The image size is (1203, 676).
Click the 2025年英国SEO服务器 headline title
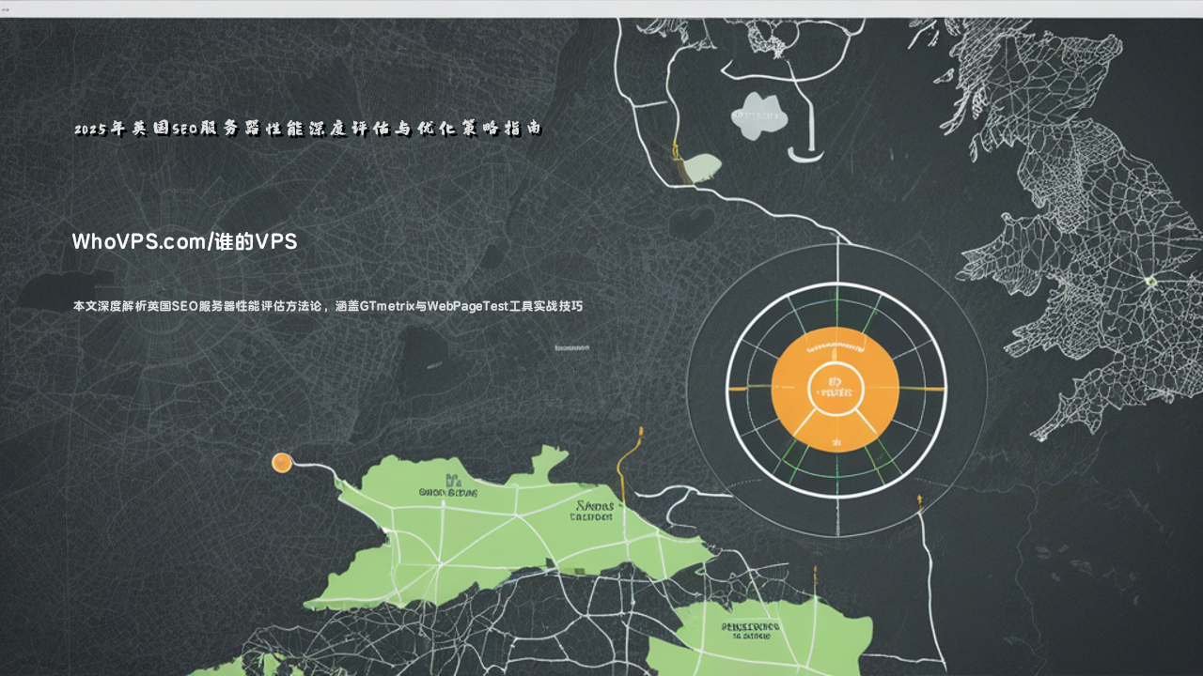(308, 130)
